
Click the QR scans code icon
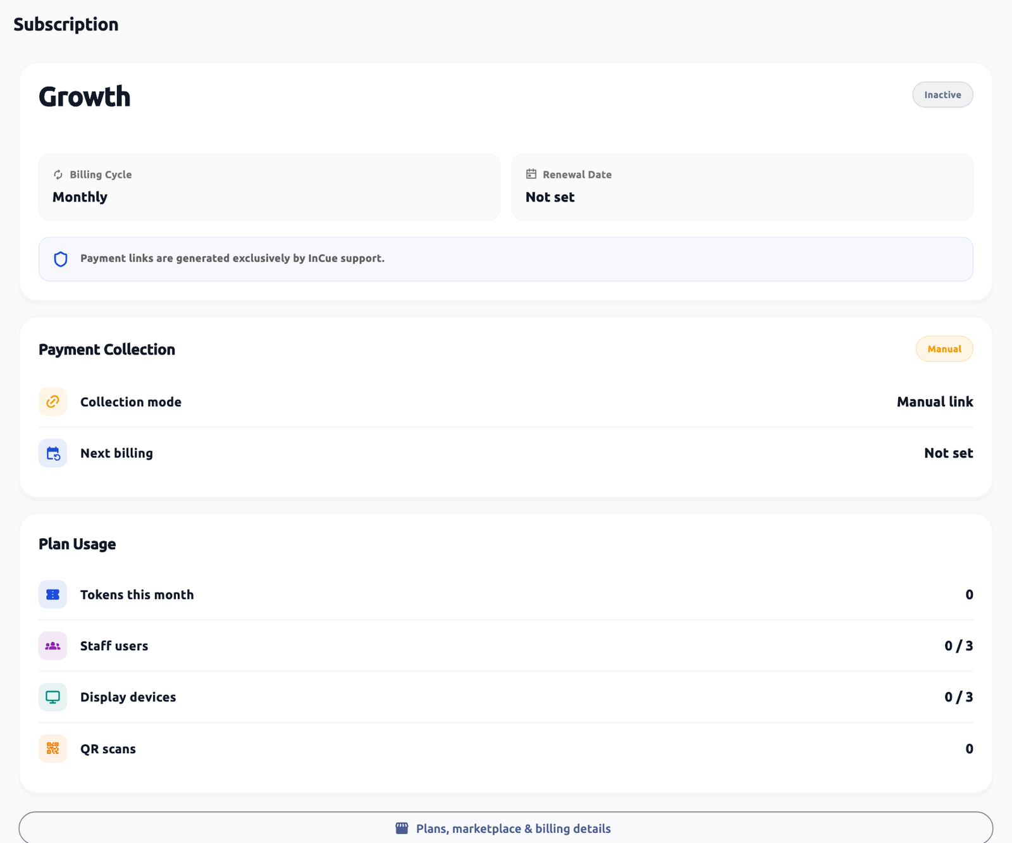(52, 749)
